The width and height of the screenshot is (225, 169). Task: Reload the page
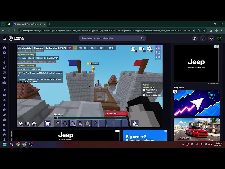pyautogui.click(x=14, y=31)
